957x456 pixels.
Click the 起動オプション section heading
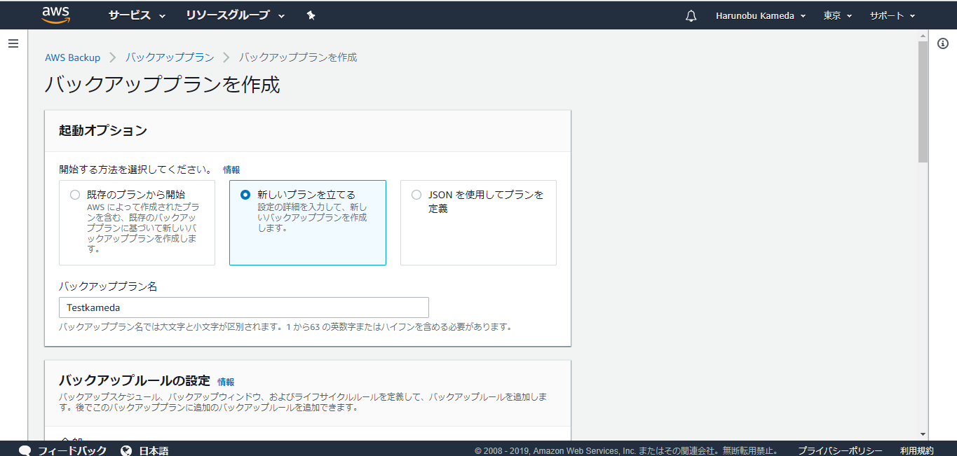point(103,130)
